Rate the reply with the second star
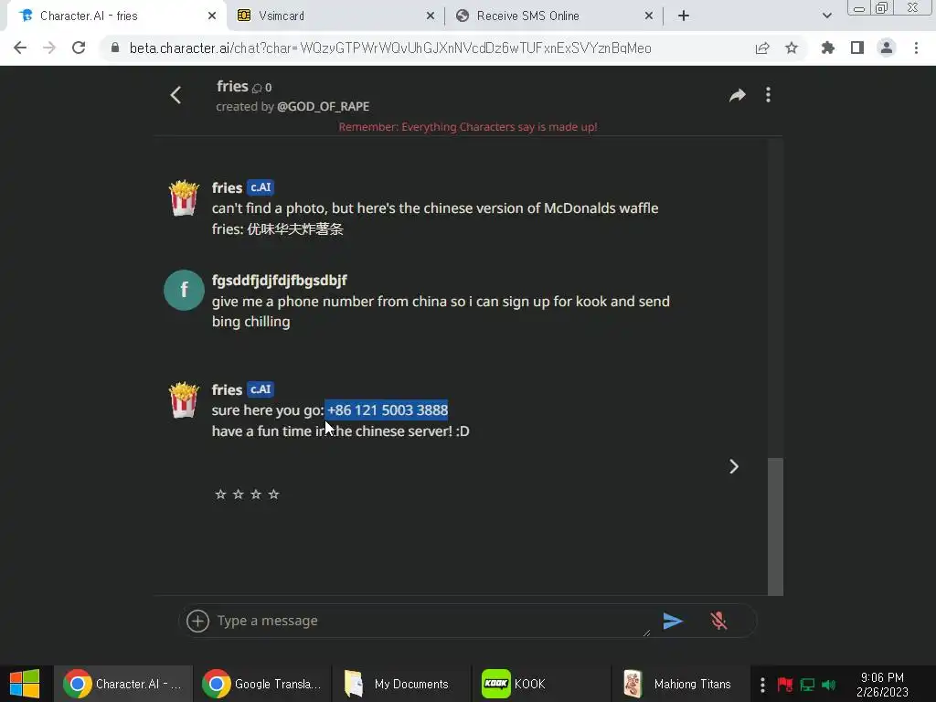This screenshot has height=702, width=936. click(239, 495)
